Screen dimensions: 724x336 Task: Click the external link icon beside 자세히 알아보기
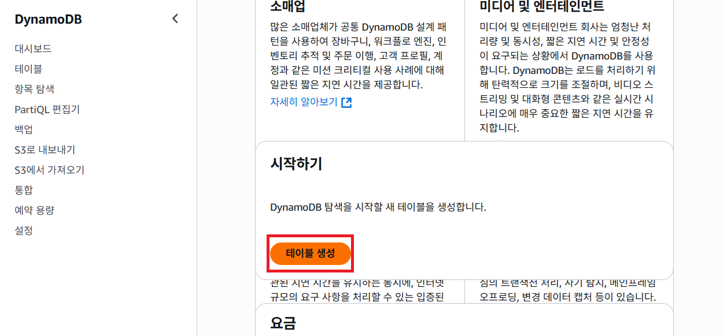coord(346,102)
